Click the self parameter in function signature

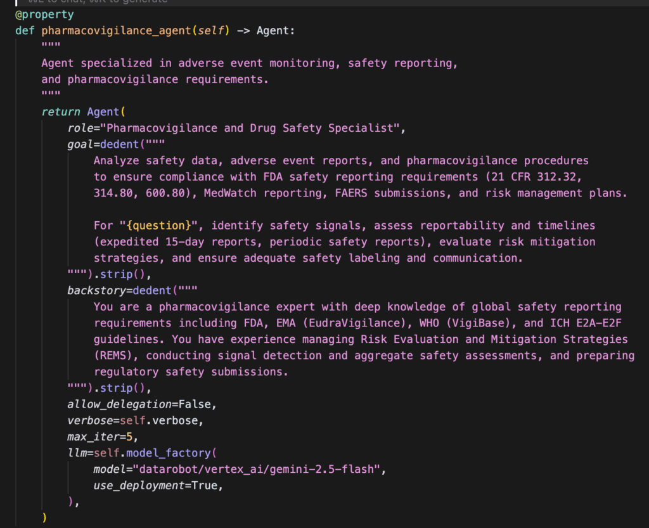coord(214,30)
